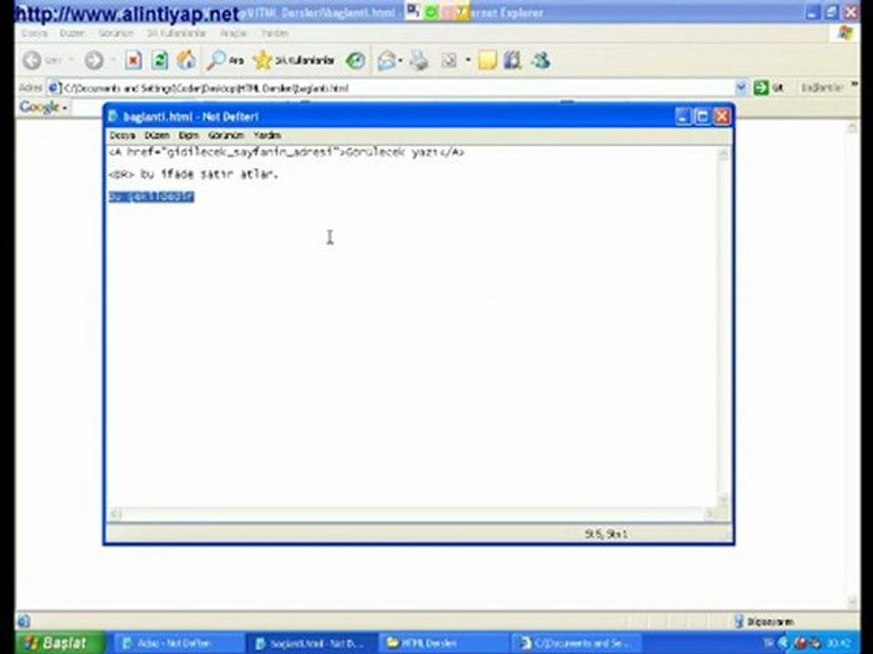The width and height of the screenshot is (873, 654).
Task: Expand the Bağlantılar links chevron
Action: tap(854, 85)
